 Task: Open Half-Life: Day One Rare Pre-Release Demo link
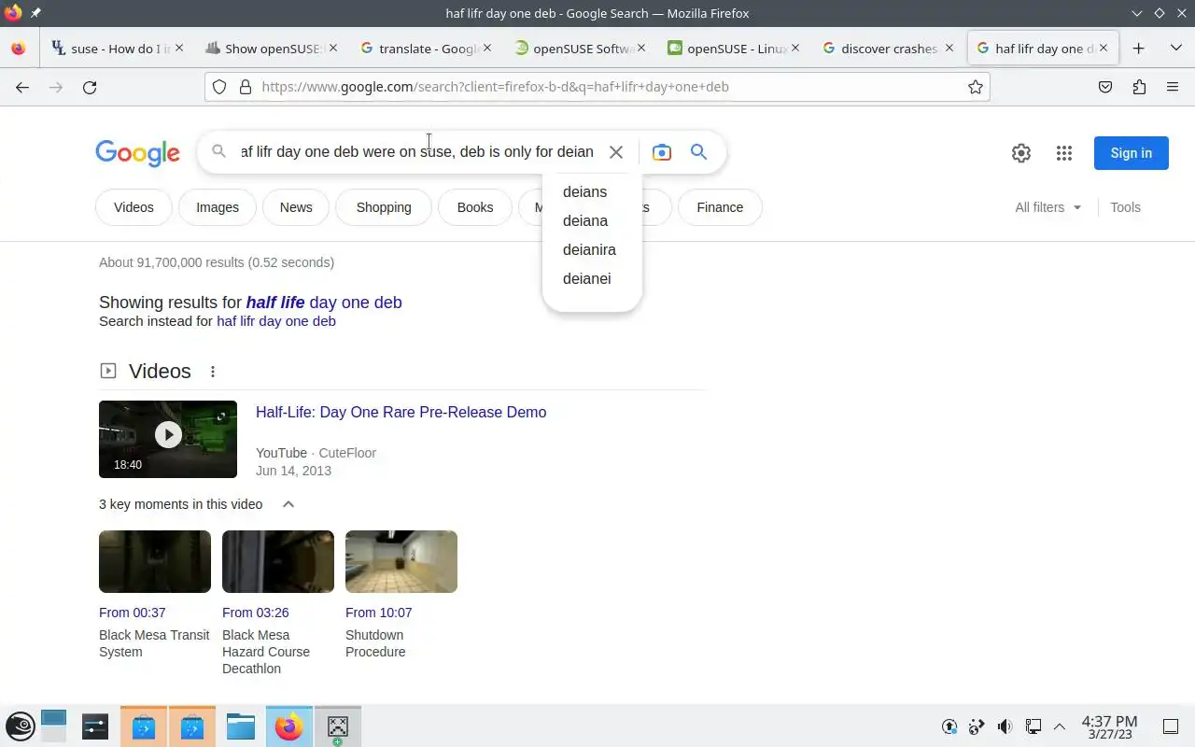[x=401, y=412]
